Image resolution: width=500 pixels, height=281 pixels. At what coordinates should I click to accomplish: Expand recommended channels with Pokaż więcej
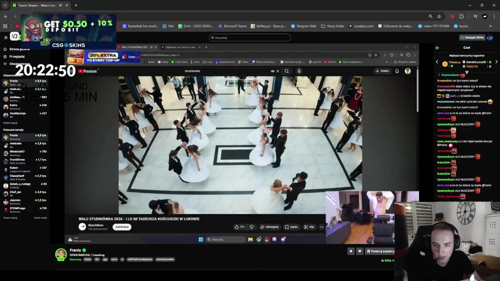coord(10,218)
